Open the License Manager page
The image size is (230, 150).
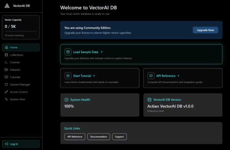[21, 84]
